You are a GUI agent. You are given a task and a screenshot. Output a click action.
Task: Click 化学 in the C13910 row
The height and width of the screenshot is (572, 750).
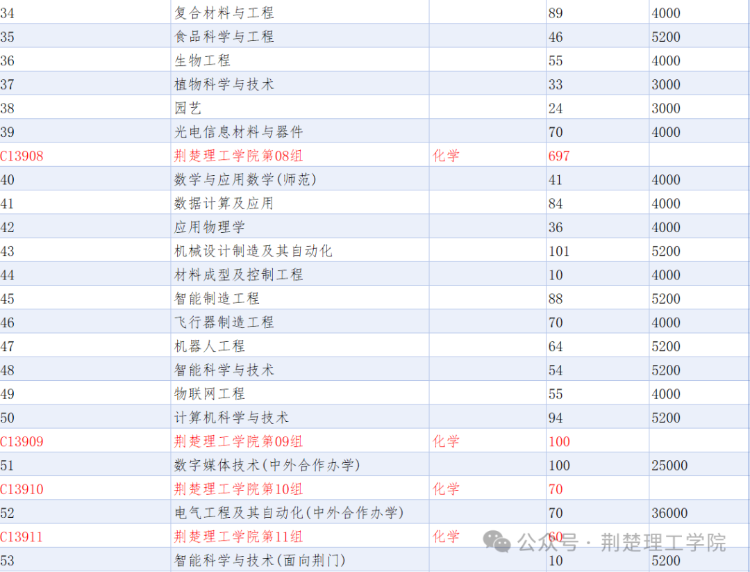pos(446,489)
